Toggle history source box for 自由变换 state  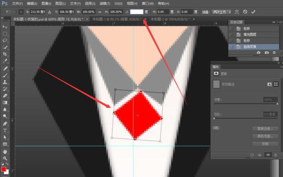click(231, 47)
